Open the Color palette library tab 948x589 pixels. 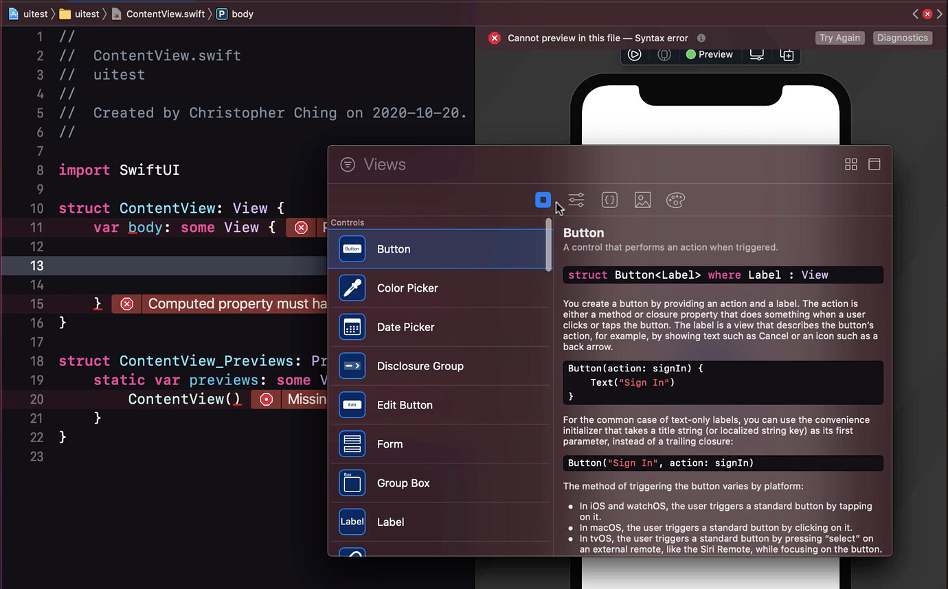point(675,200)
